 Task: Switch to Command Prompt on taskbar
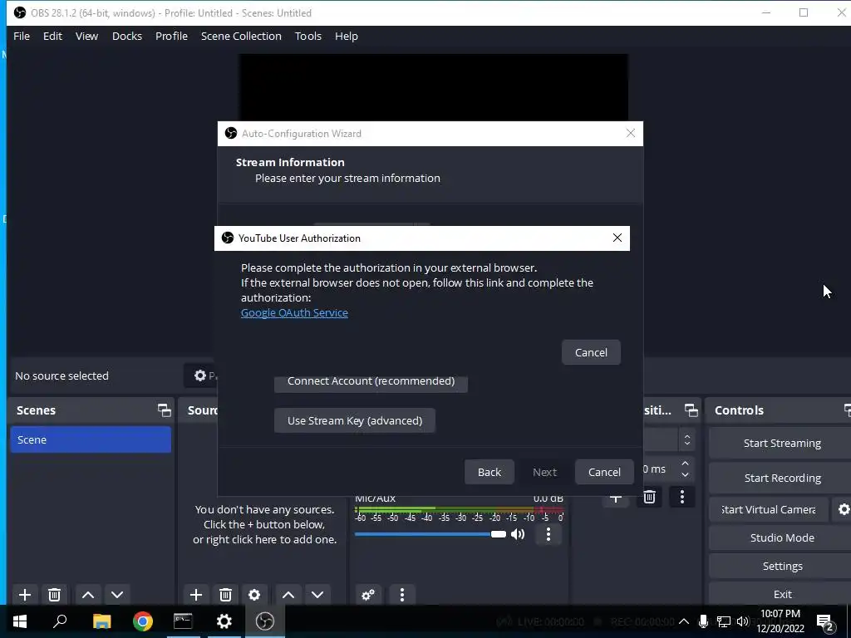(x=183, y=621)
